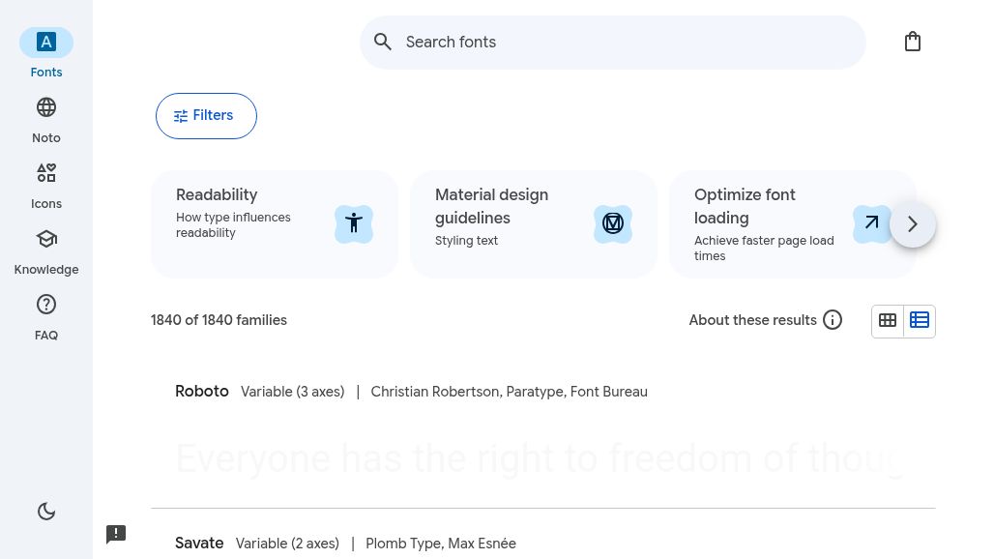Show next knowledge cards with chevron
Screen dimensions: 994x559
tap(912, 224)
